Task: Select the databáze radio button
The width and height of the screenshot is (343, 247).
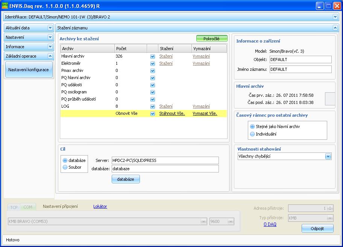Action: pos(65,160)
